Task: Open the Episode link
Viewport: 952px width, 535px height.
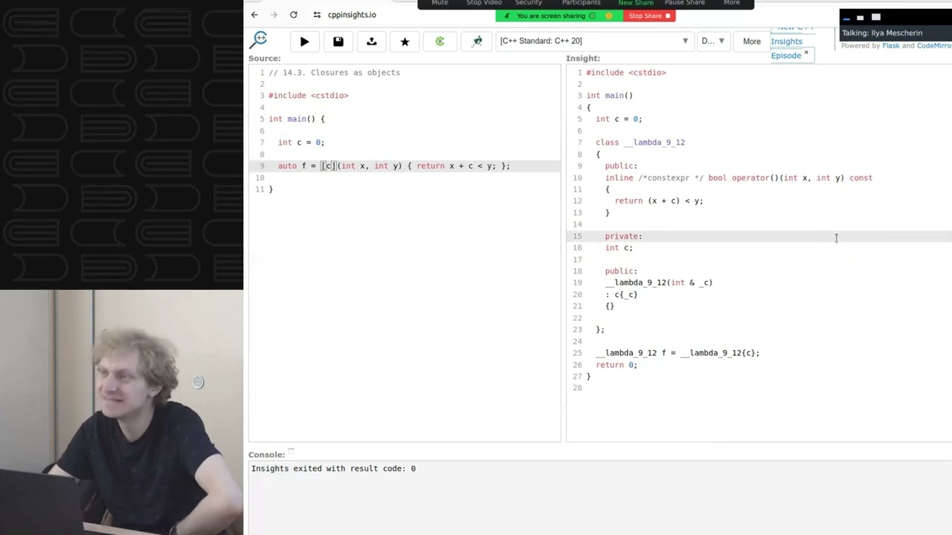Action: (785, 56)
